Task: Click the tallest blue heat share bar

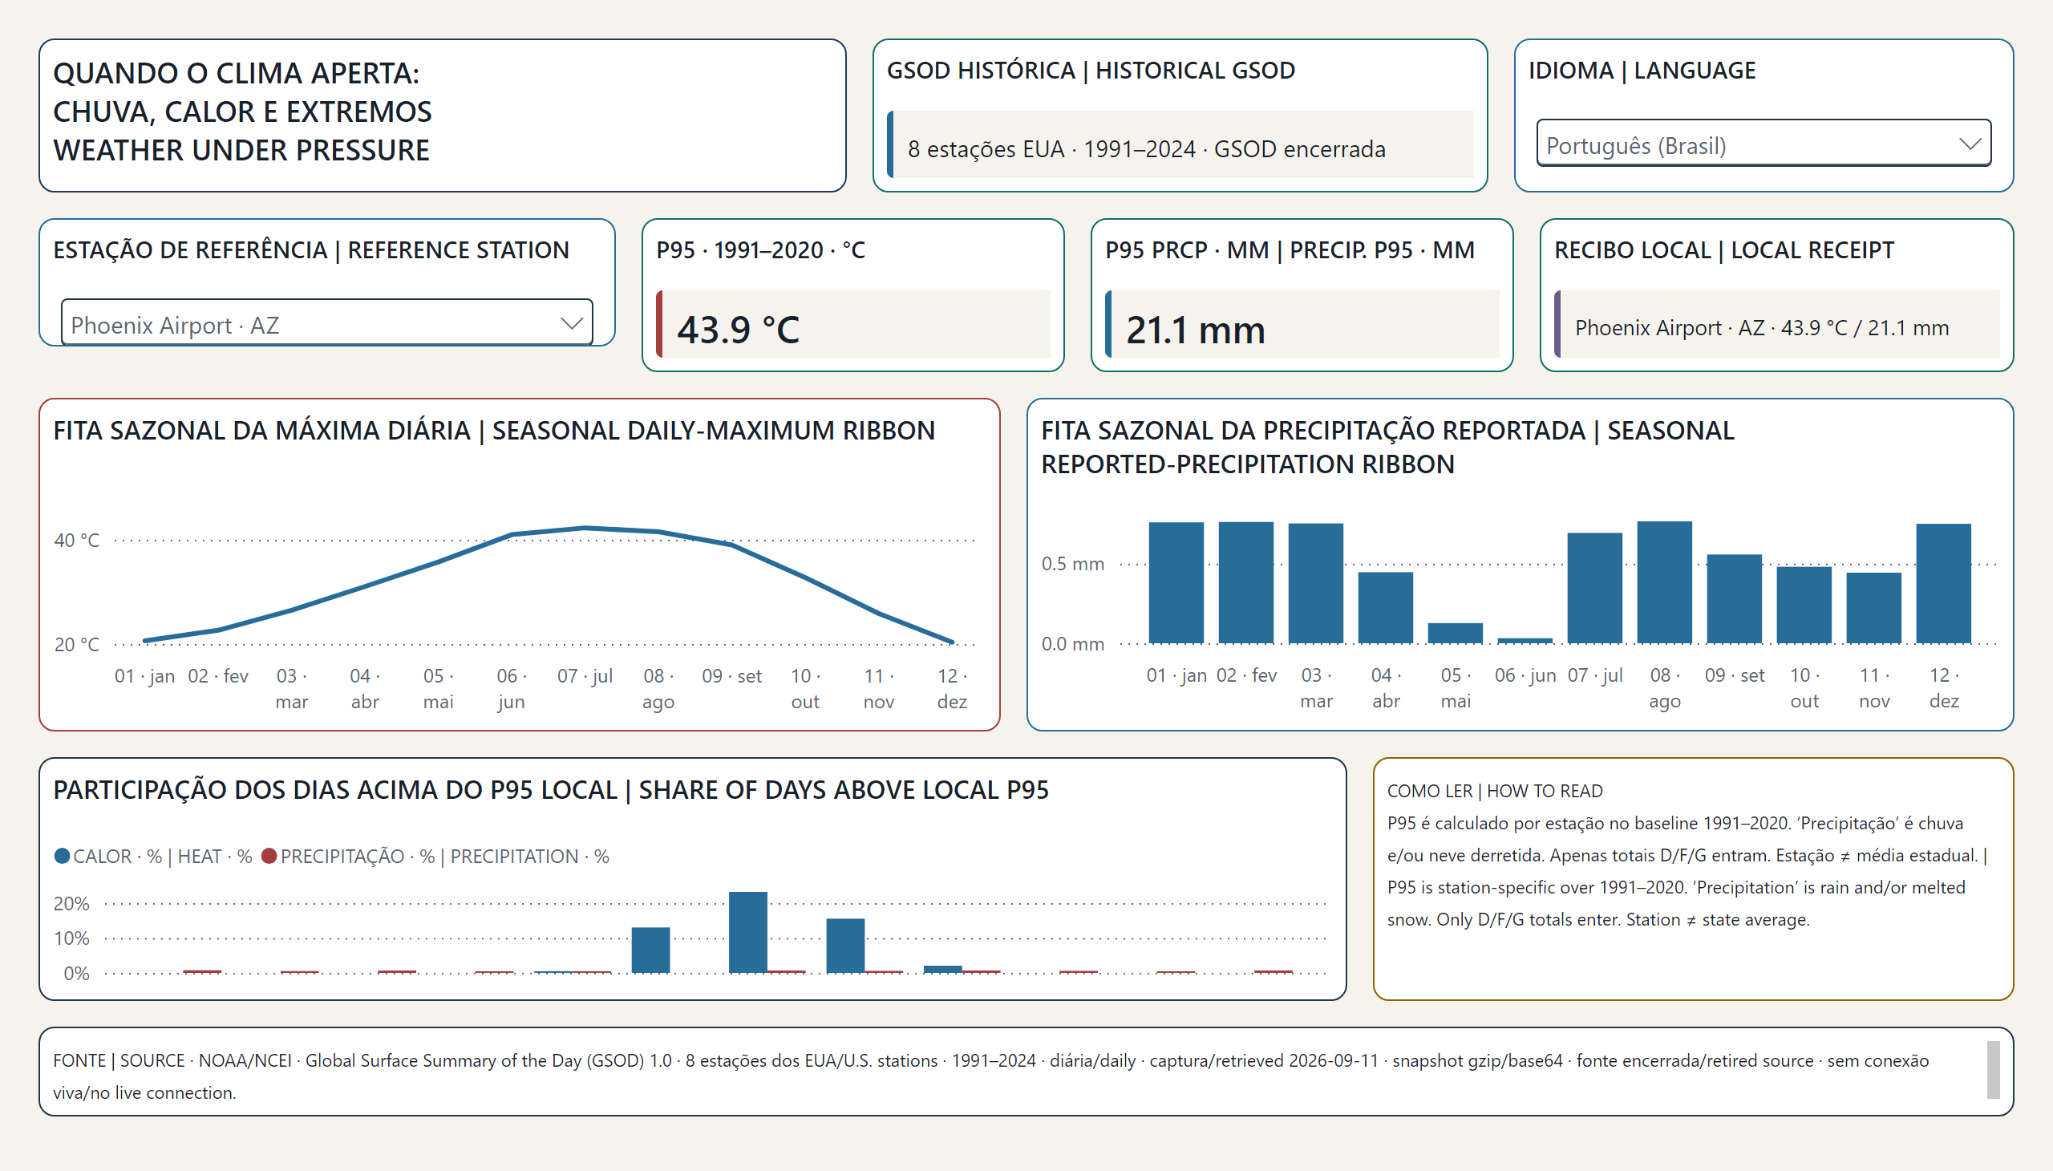Action: 748,932
